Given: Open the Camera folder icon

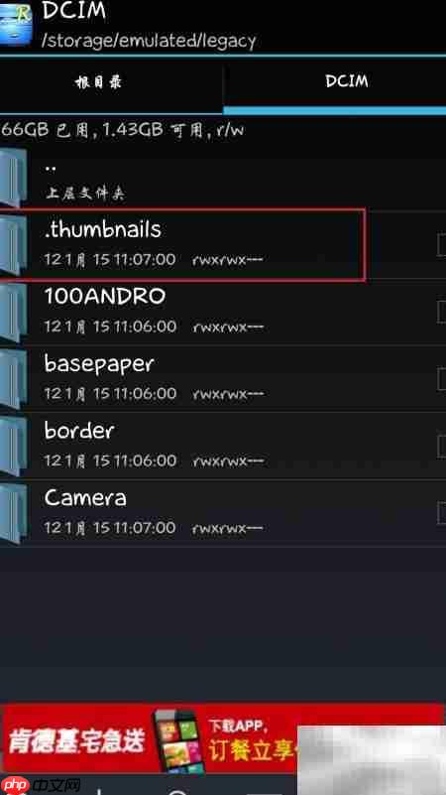Looking at the screenshot, I should coord(13,513).
